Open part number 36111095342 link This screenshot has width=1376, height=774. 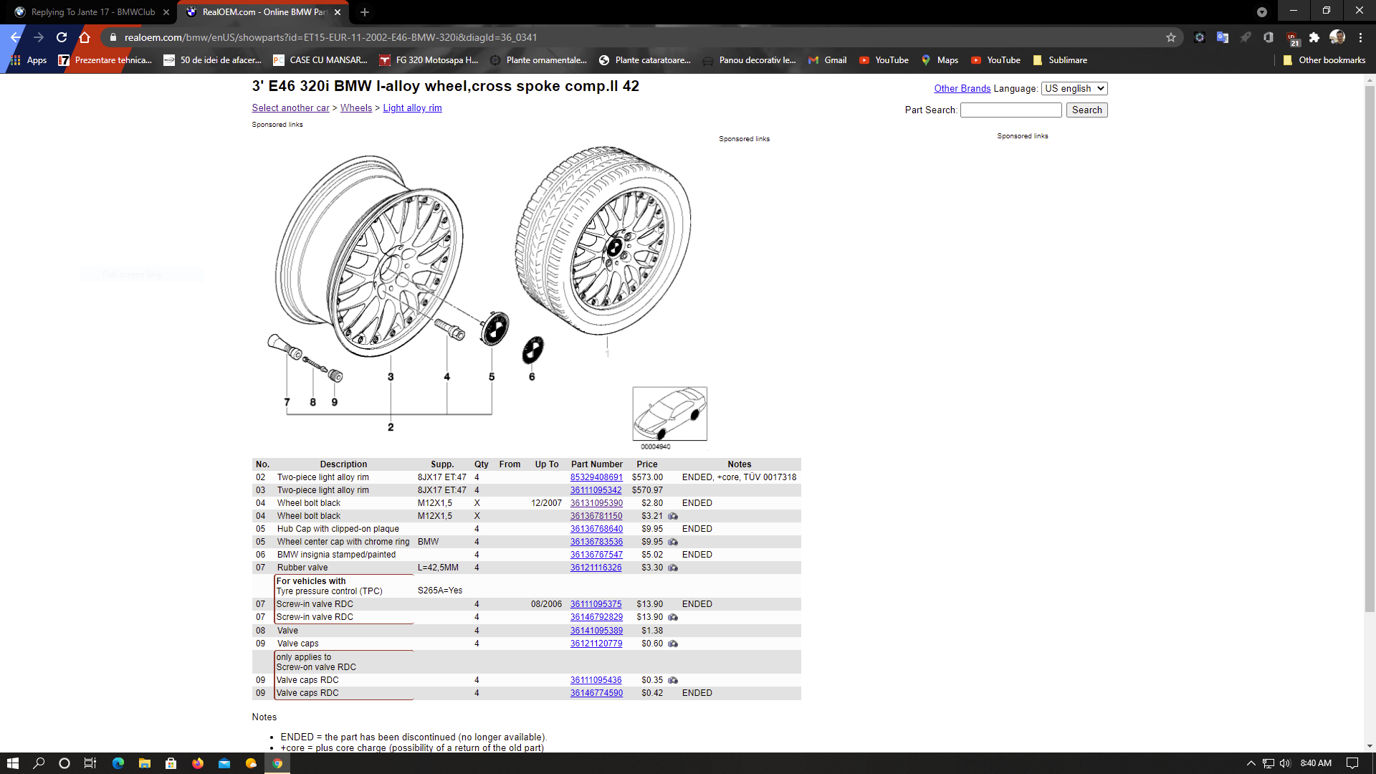[596, 490]
